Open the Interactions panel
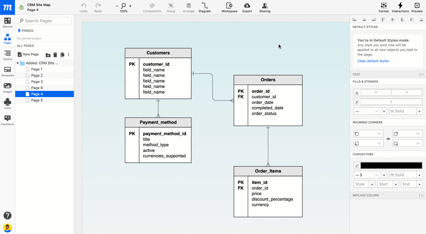426x234 pixels. tap(400, 8)
